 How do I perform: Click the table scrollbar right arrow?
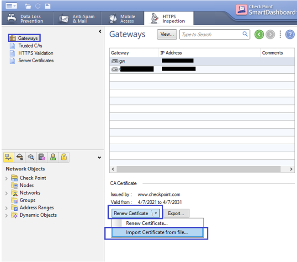click(291, 169)
